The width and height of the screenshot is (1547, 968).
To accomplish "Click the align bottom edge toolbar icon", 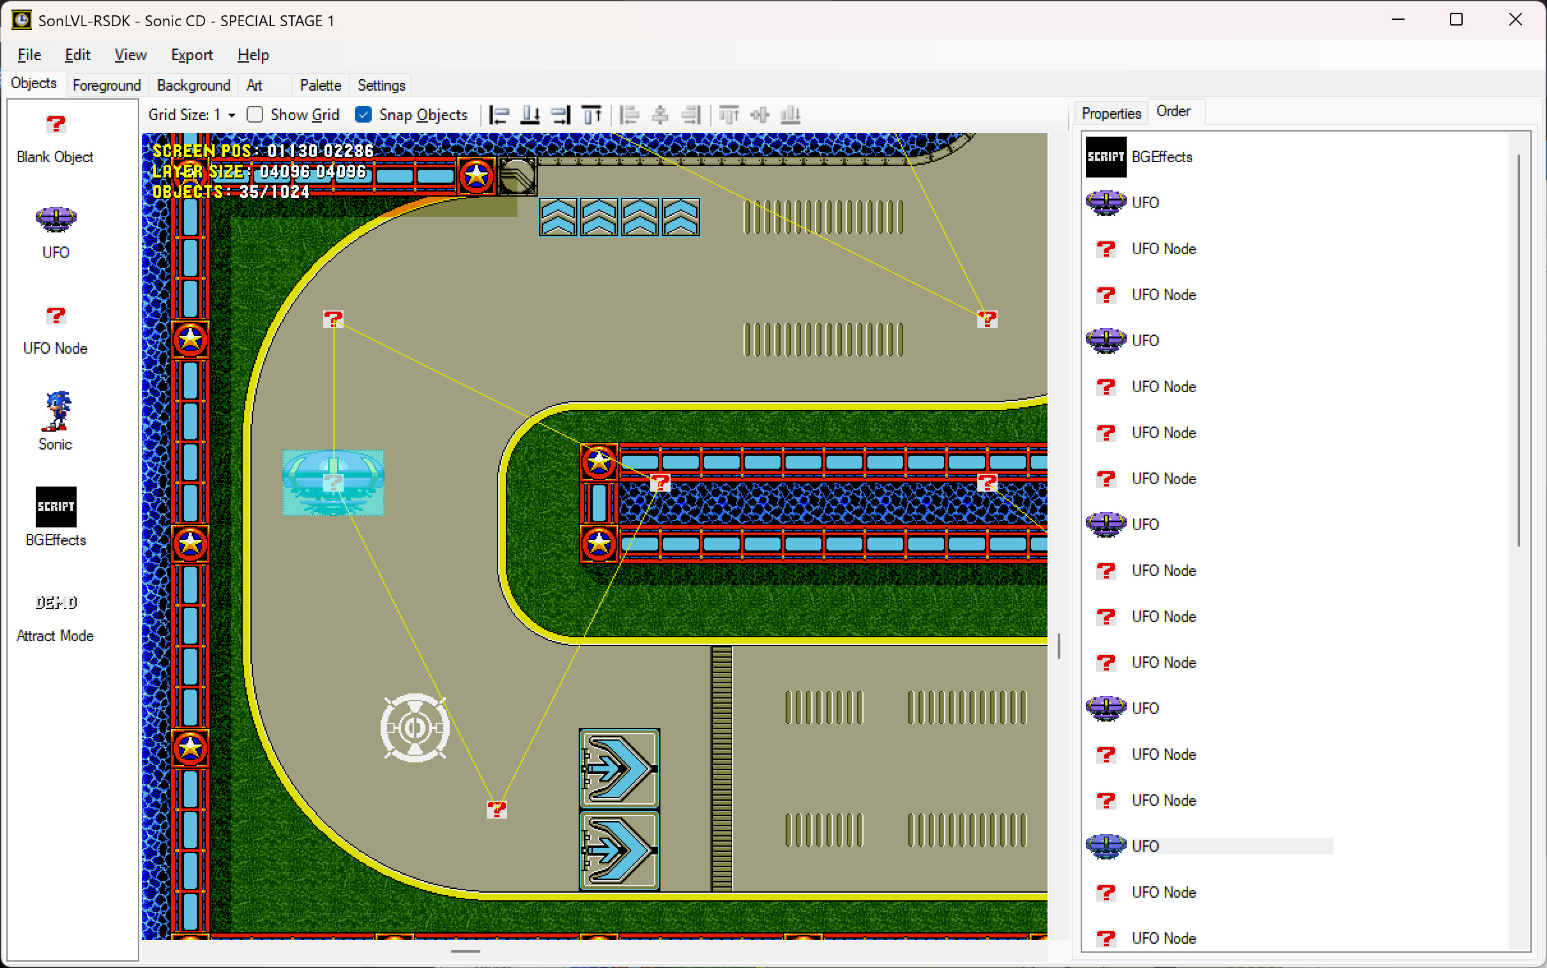I will click(x=530, y=115).
